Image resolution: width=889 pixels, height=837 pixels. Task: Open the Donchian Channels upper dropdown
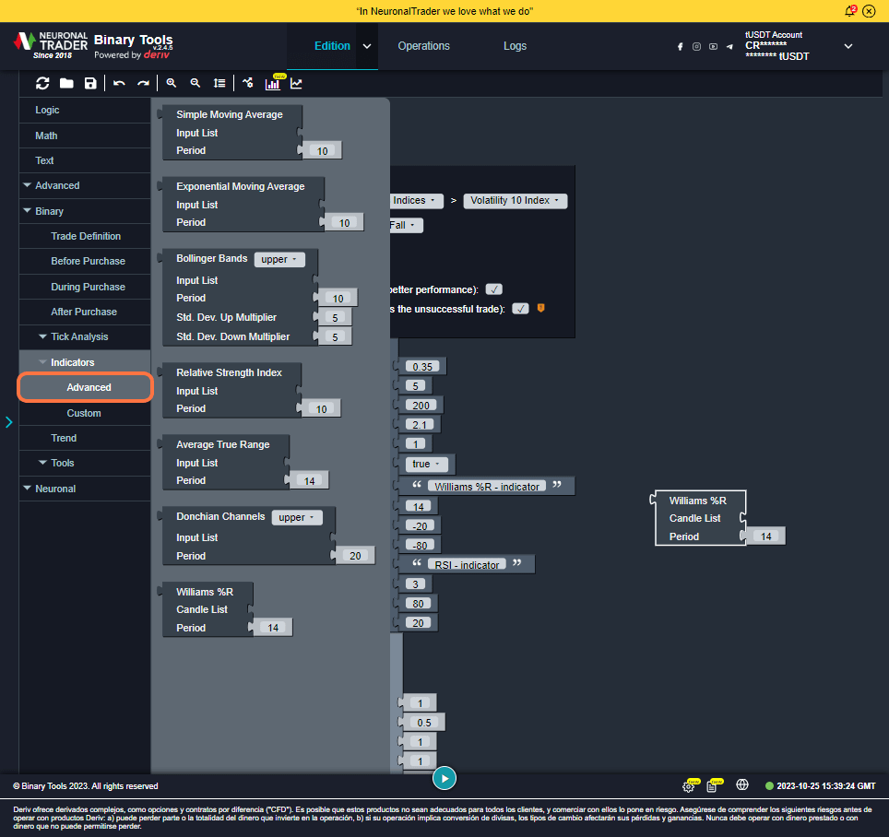tap(297, 517)
